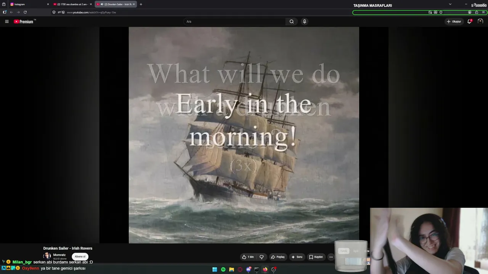Screen dimensions: 488x274
Task: Expand the list-all-tabs dropdown arrow
Action: (x=450, y=4)
